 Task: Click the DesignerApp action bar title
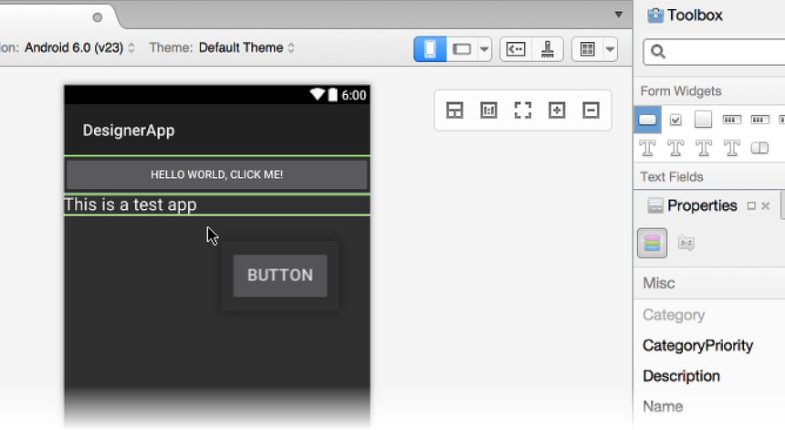pyautogui.click(x=129, y=131)
